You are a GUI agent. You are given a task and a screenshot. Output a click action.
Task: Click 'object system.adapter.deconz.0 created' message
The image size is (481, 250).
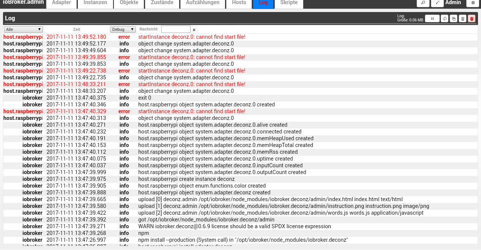pos(206,105)
